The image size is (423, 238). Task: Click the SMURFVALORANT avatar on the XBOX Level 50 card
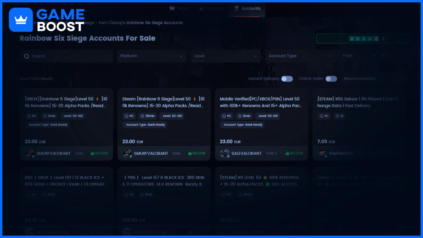(30, 153)
